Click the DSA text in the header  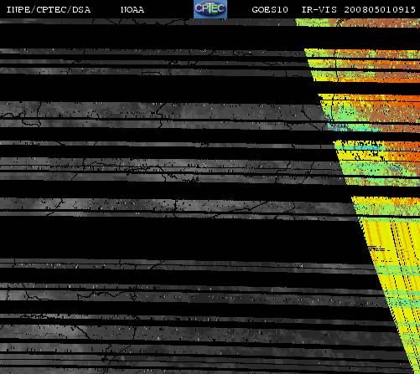81,10
